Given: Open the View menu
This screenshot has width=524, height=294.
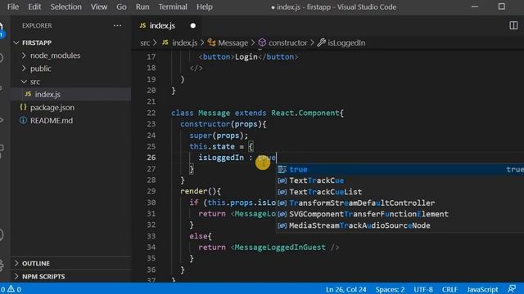Looking at the screenshot, I should coord(99,7).
